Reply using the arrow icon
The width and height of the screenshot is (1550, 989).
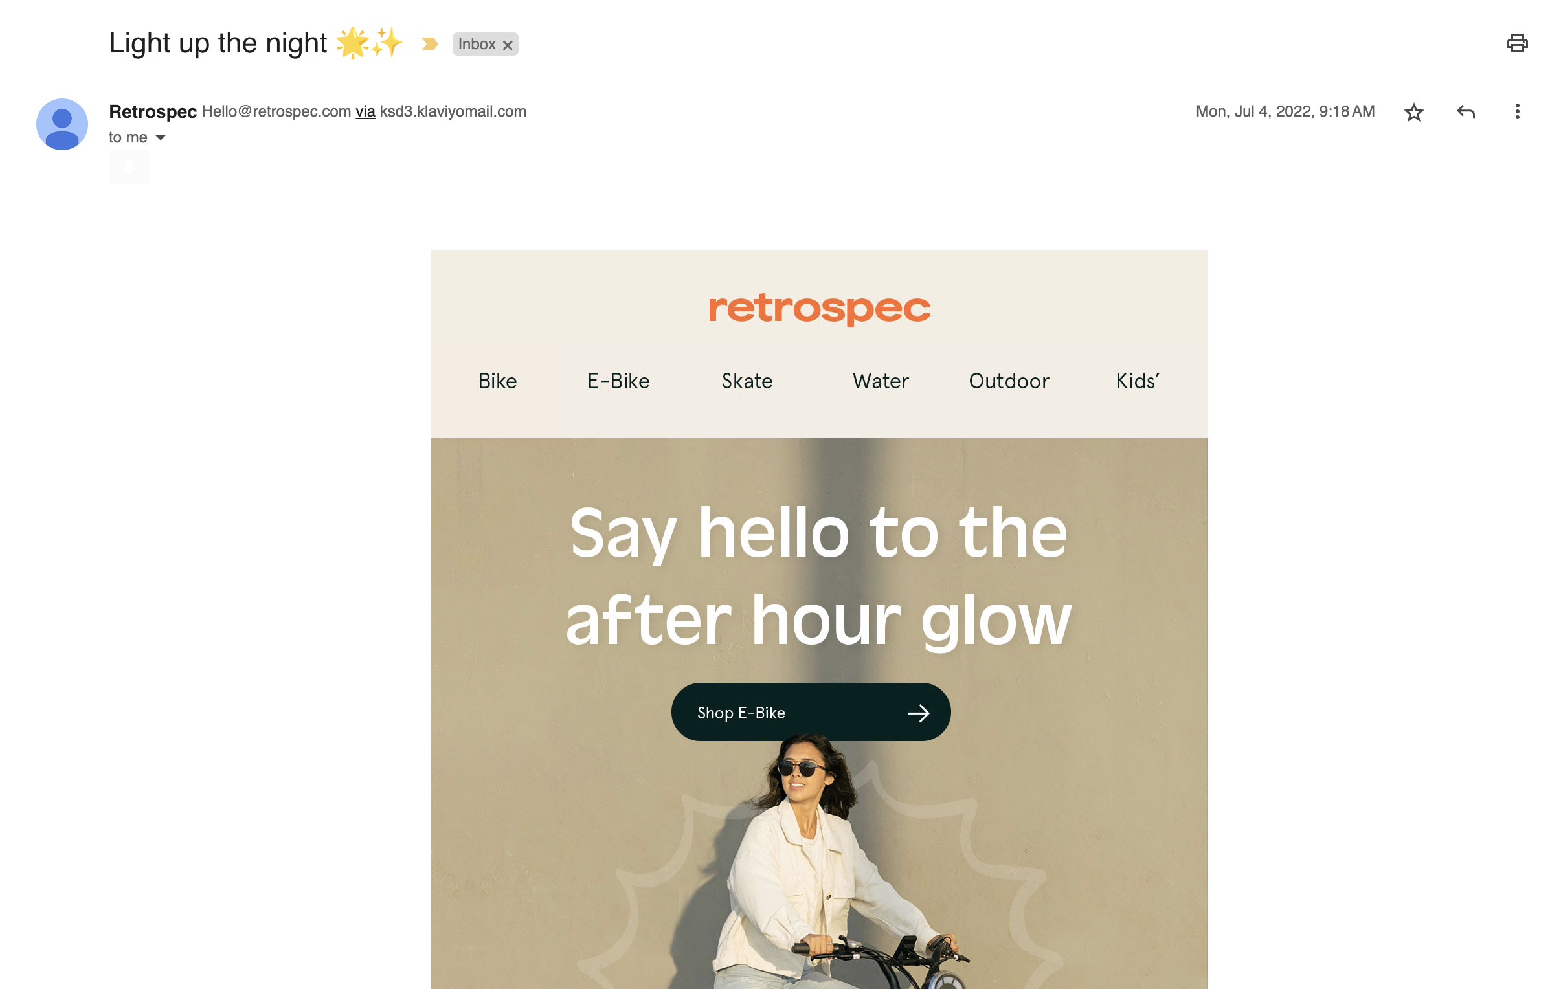click(x=1466, y=112)
